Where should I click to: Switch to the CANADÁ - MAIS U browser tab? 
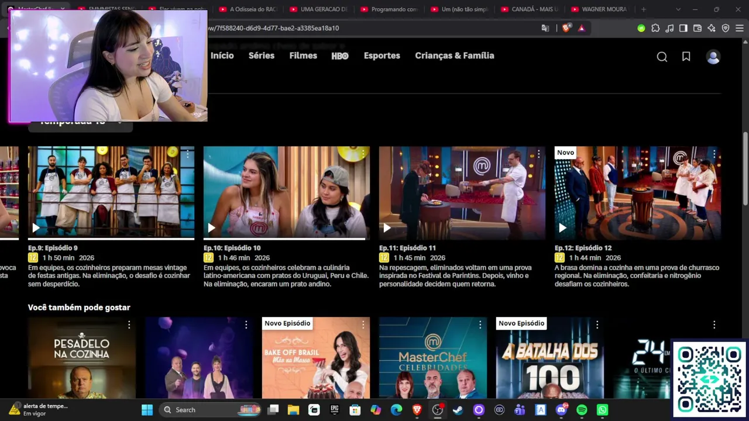pos(530,9)
